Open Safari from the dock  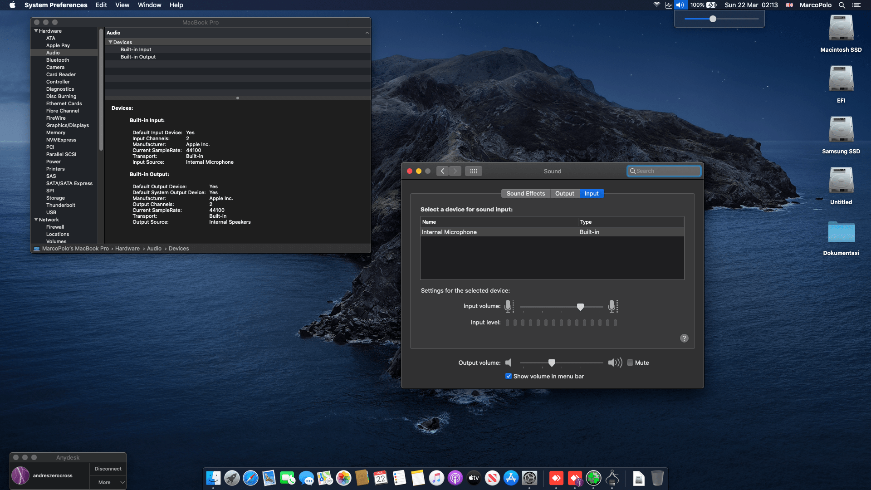pyautogui.click(x=250, y=478)
